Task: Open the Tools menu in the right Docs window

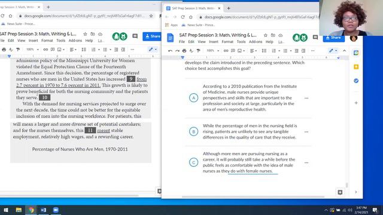Action: click(241, 42)
